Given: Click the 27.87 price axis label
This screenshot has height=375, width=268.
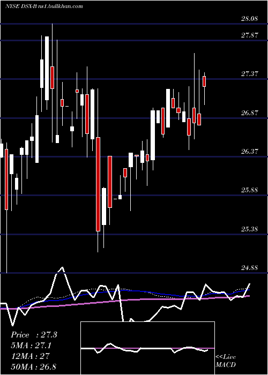Looking at the screenshot, I should [x=250, y=35].
